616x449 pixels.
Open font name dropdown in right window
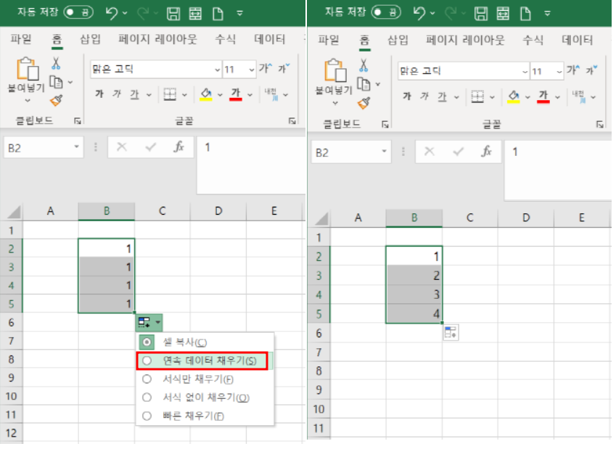coord(525,72)
